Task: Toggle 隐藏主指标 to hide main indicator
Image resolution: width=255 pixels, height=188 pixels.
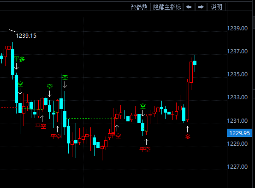Action: 167,7
